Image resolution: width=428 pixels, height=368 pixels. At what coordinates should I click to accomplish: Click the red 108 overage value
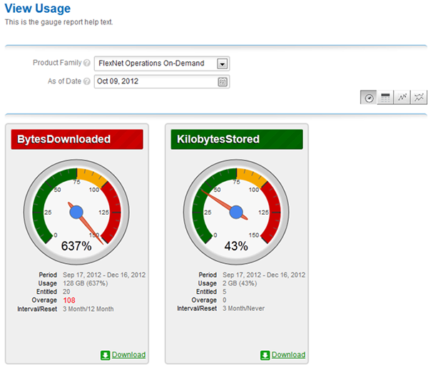click(x=69, y=300)
